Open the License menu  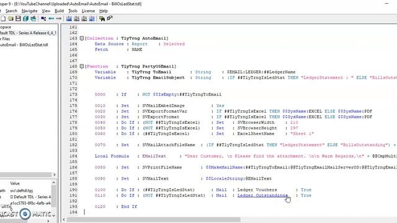pos(88,11)
